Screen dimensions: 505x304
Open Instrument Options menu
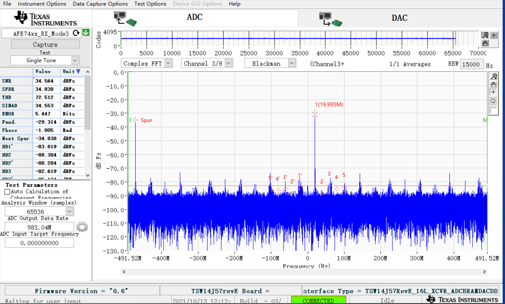[42, 4]
